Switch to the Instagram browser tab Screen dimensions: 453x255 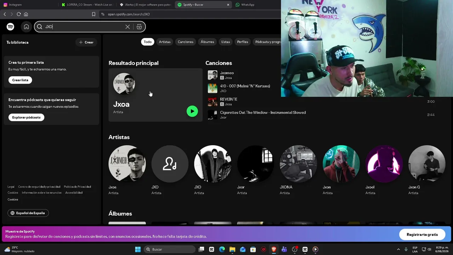click(28, 5)
